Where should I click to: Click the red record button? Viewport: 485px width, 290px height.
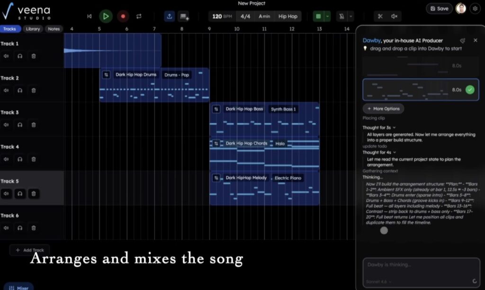[123, 16]
